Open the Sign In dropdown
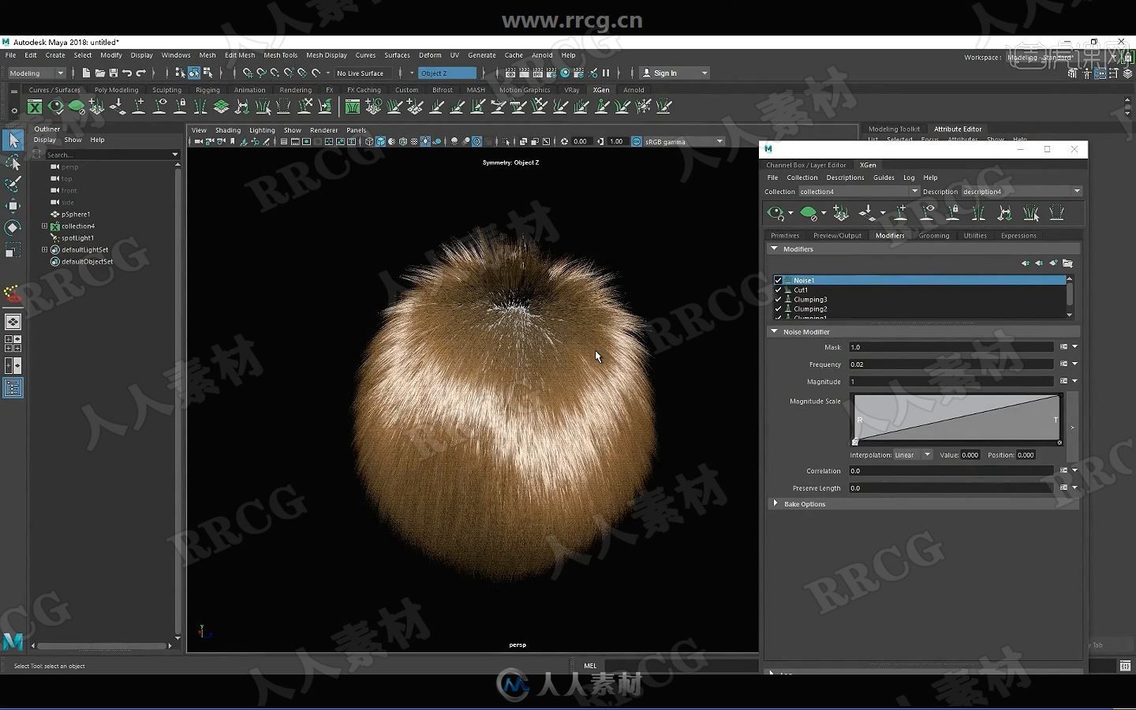This screenshot has height=710, width=1136. tap(674, 73)
